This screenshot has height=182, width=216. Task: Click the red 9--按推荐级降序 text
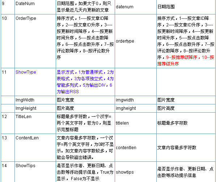click(182, 57)
